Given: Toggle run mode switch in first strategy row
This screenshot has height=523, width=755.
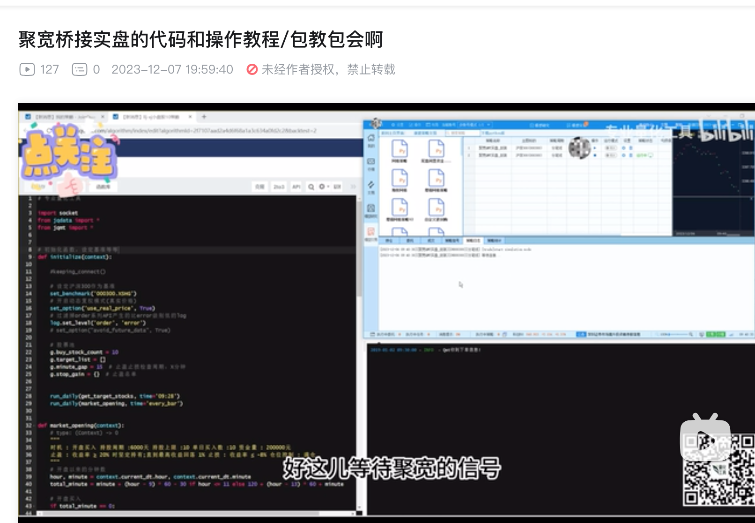Looking at the screenshot, I should click(x=610, y=148).
